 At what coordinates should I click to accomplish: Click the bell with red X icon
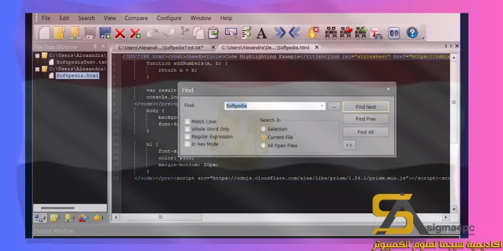pos(312,33)
